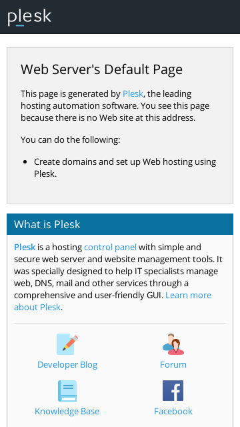Click 'Web Server's Default Page' heading
This screenshot has height=427, width=240.
pos(101,69)
